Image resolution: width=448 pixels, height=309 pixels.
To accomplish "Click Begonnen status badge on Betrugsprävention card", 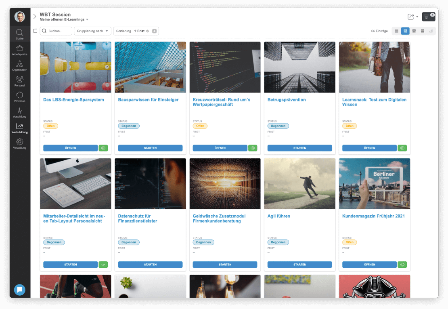I will [x=278, y=126].
